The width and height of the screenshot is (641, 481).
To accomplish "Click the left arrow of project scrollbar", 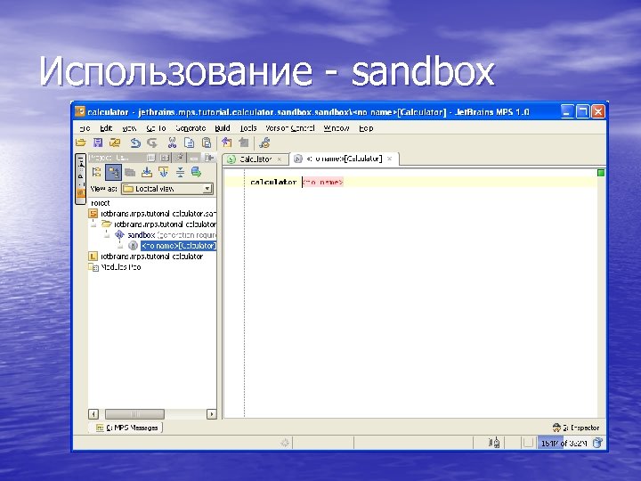I will point(93,414).
